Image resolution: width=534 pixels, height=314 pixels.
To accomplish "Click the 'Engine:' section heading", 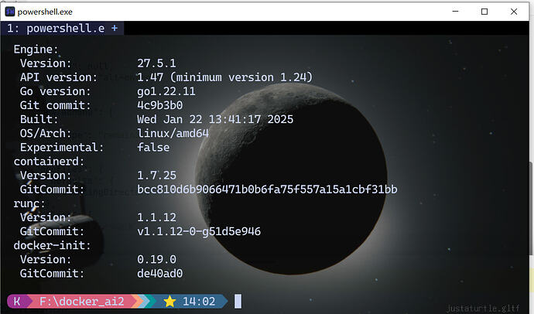I will (x=36, y=49).
